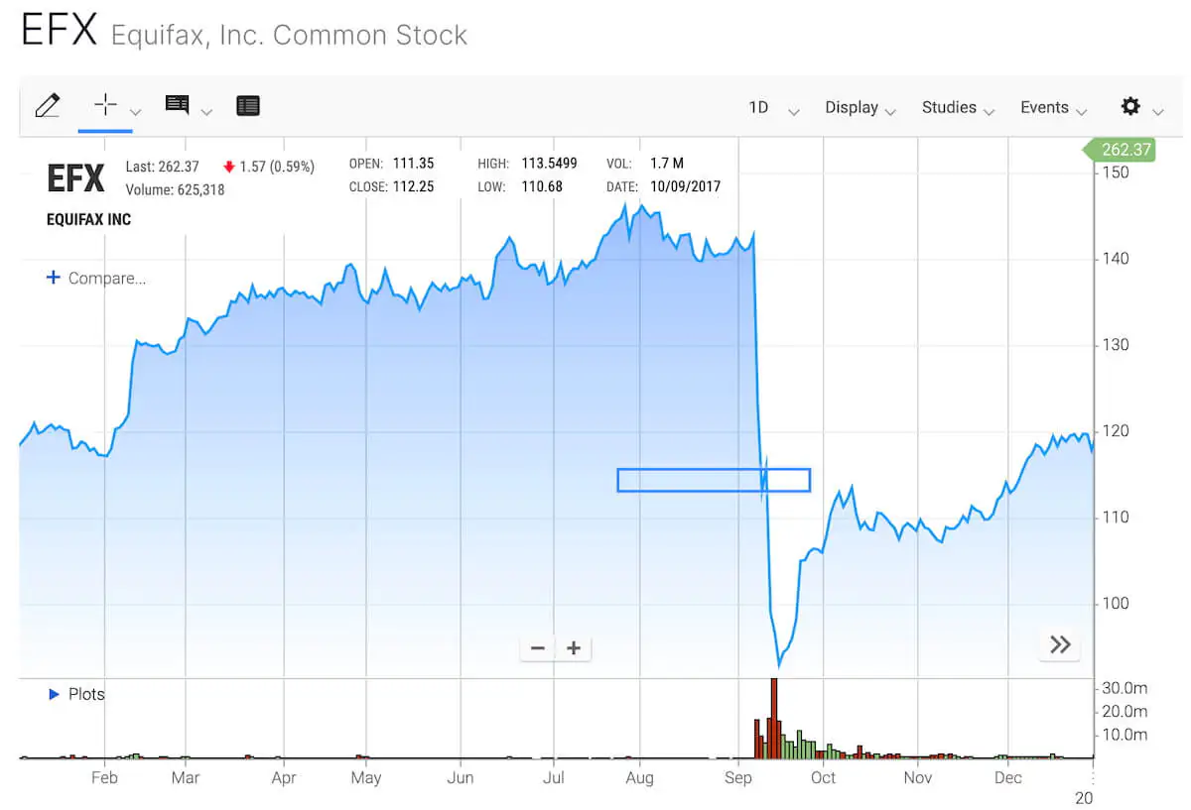The height and width of the screenshot is (810, 1191).
Task: Jump to latest with double-arrow button
Action: [1060, 645]
